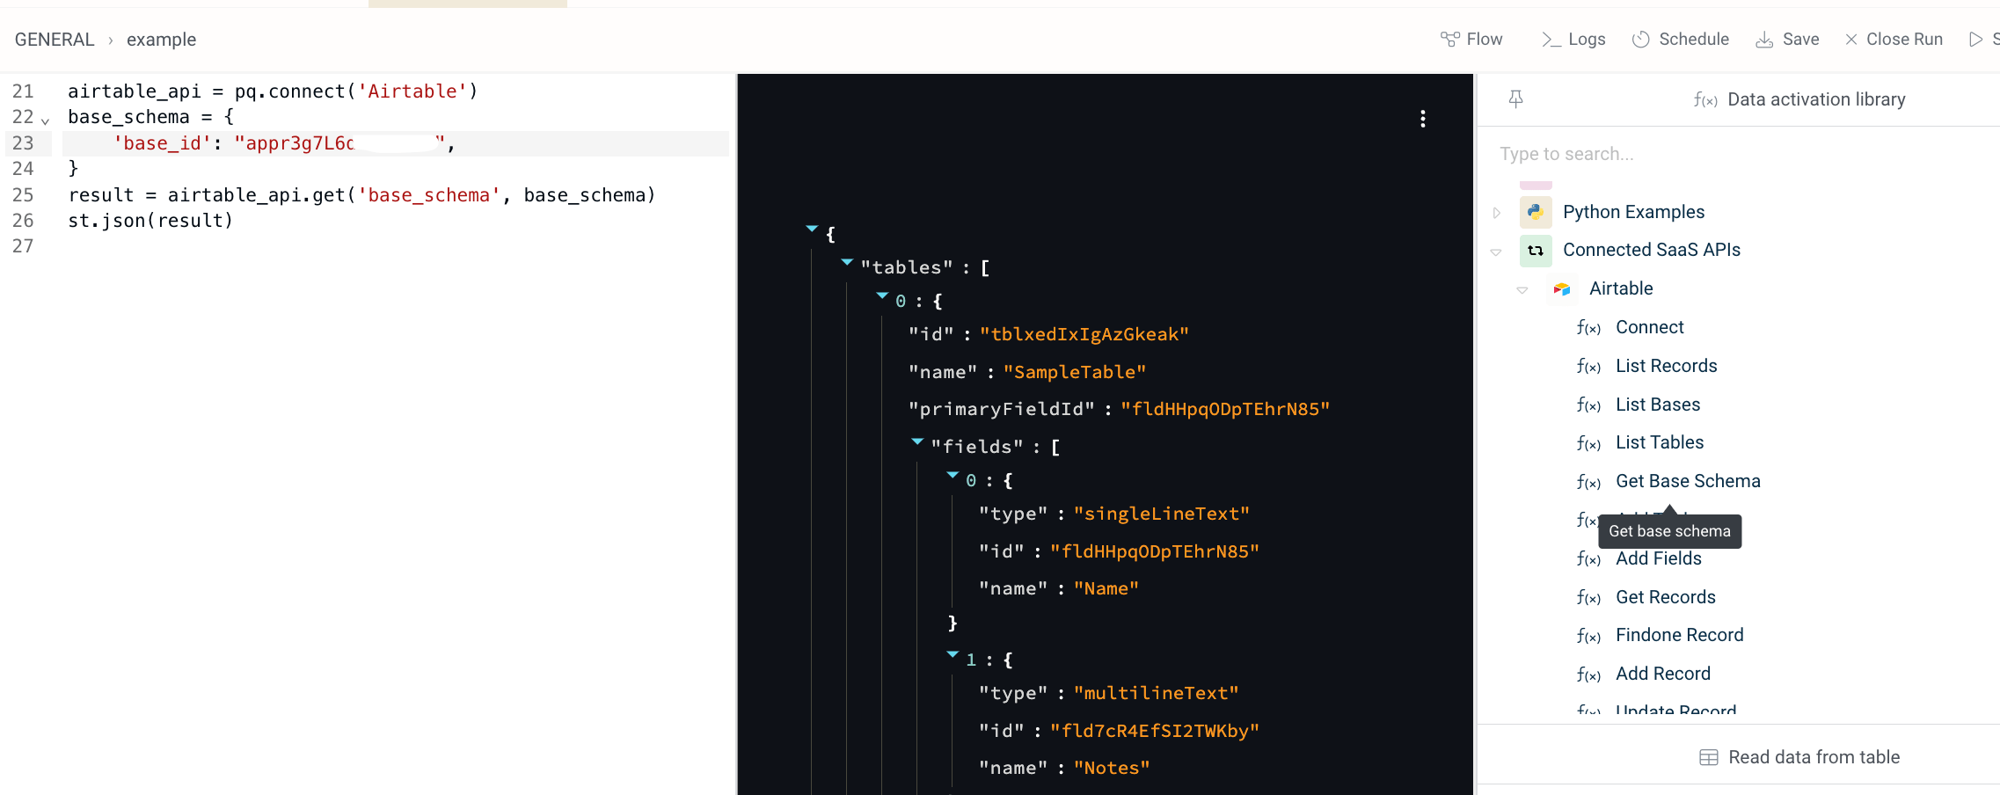Expand the Python Examples tree node
The width and height of the screenshot is (2000, 795).
(x=1497, y=212)
